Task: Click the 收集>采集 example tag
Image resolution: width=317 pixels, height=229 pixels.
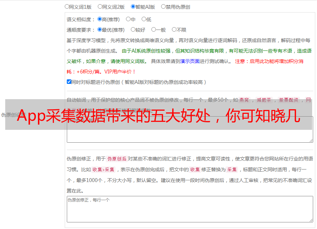Action: [103, 169]
